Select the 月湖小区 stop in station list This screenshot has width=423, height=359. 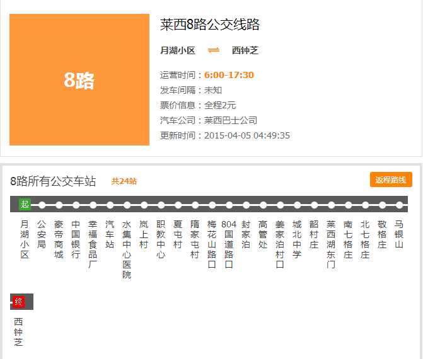point(25,239)
